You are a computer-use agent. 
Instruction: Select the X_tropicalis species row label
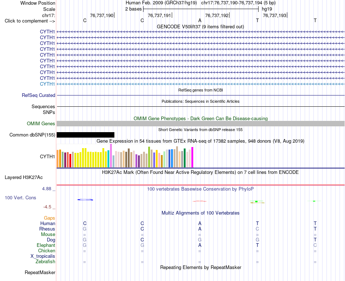point(43,256)
